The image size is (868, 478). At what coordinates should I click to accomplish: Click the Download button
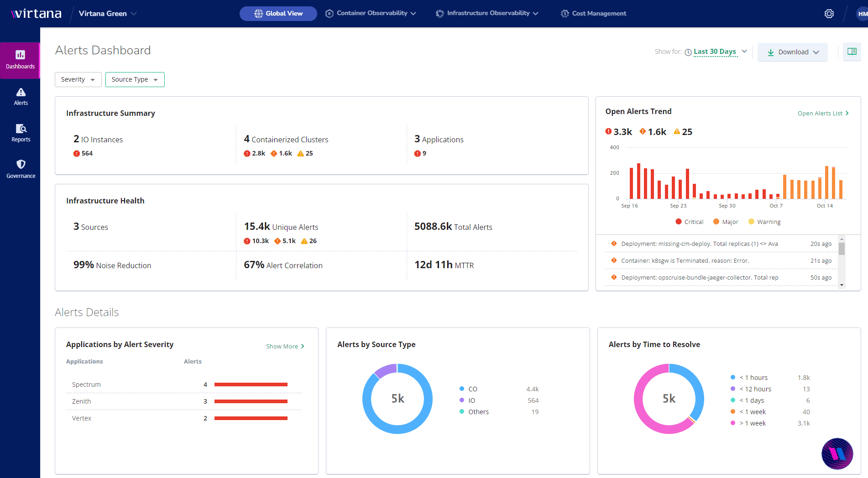pyautogui.click(x=793, y=52)
